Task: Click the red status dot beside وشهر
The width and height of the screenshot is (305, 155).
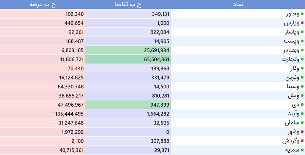Action: (x=302, y=132)
